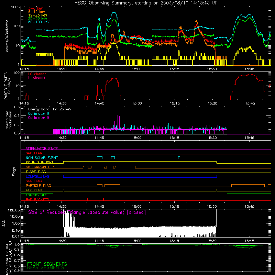Click the AAZ FLAG label
Screen dimensions: 275x275
click(x=34, y=190)
